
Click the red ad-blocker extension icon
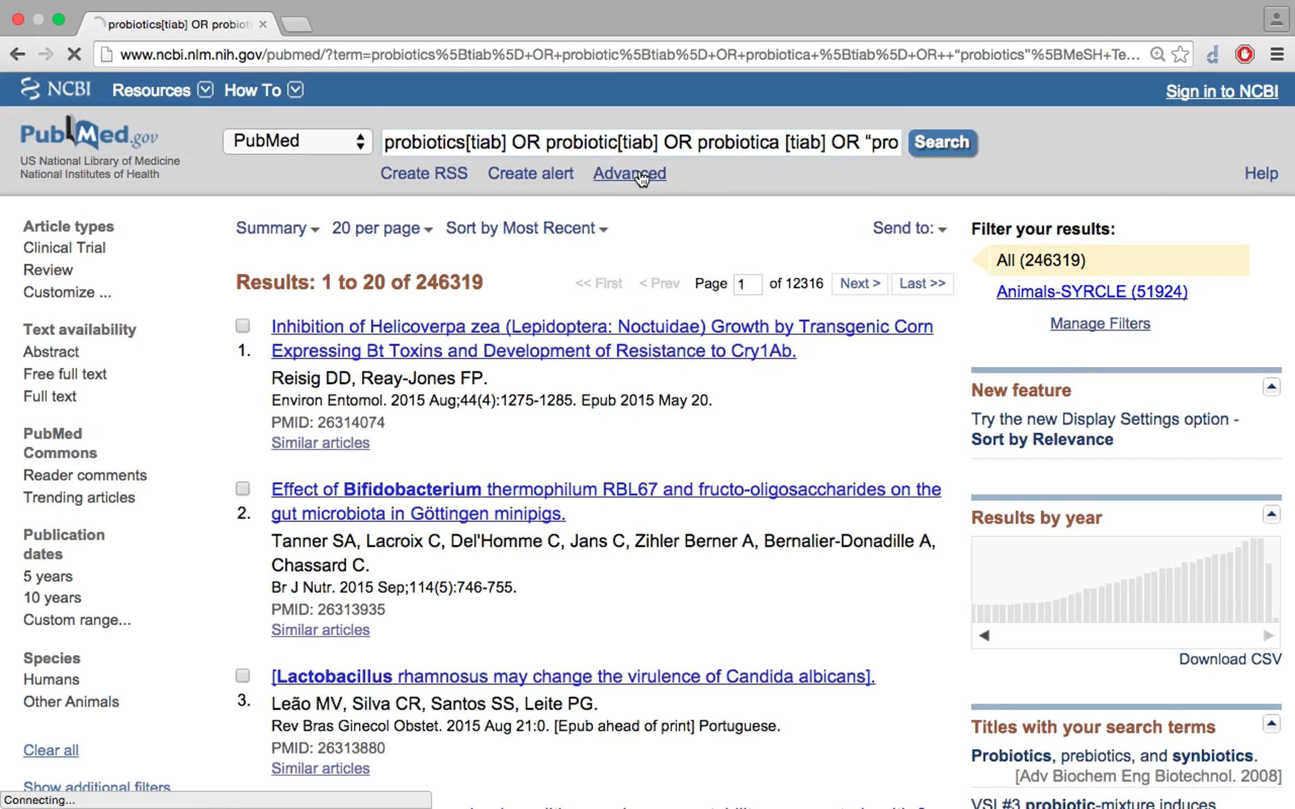[1244, 54]
